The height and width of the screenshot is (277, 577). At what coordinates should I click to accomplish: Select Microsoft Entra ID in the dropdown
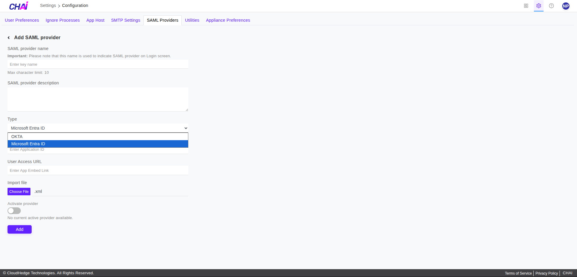[x=28, y=144]
